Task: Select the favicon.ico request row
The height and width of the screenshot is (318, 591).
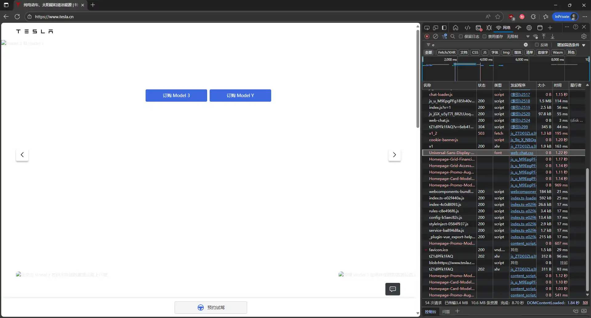Action: (x=504, y=250)
